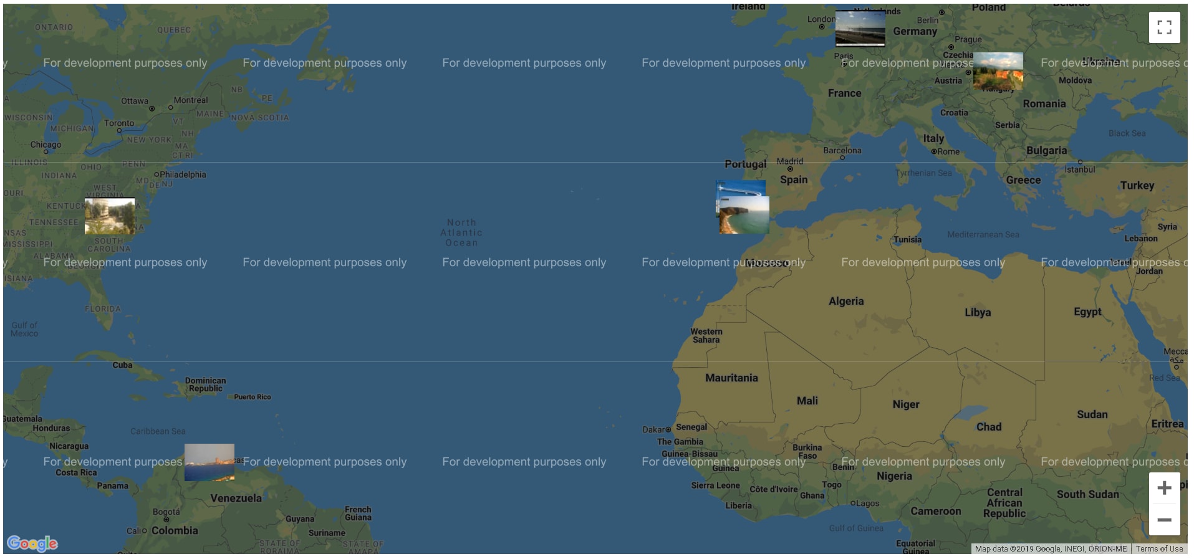1194x559 pixels.
Task: Click the Lagos city label
Action: point(868,504)
